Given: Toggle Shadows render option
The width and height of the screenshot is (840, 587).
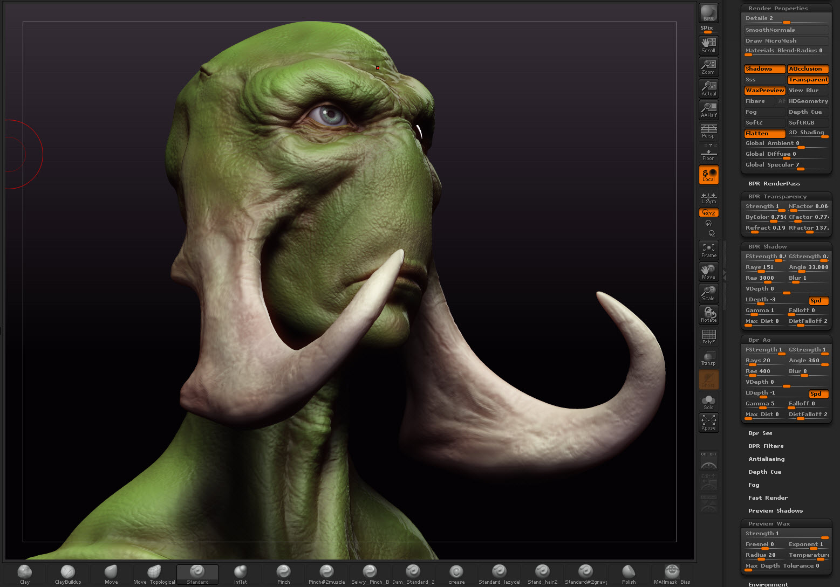Looking at the screenshot, I should 764,69.
